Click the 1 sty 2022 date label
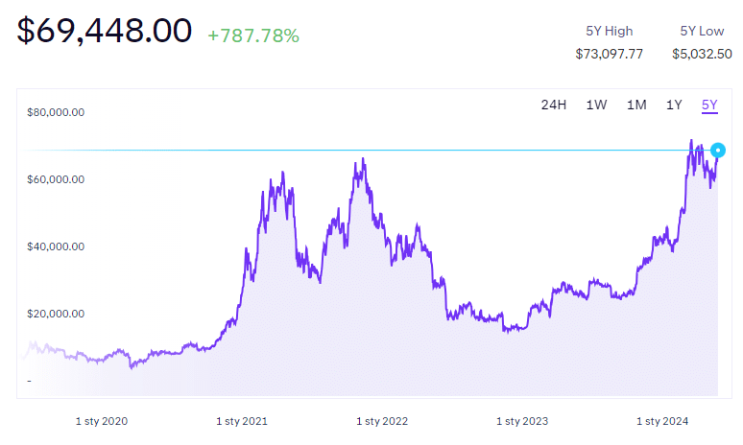The image size is (743, 445). [x=382, y=421]
